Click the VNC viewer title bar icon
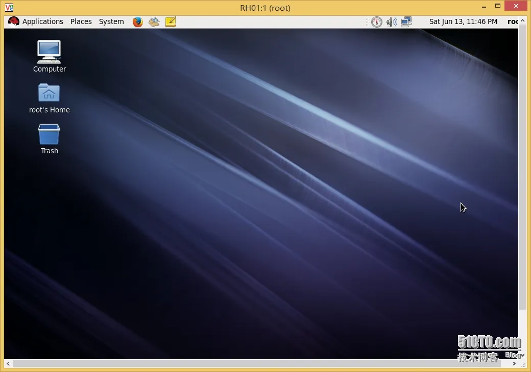531x372 pixels. [9, 8]
